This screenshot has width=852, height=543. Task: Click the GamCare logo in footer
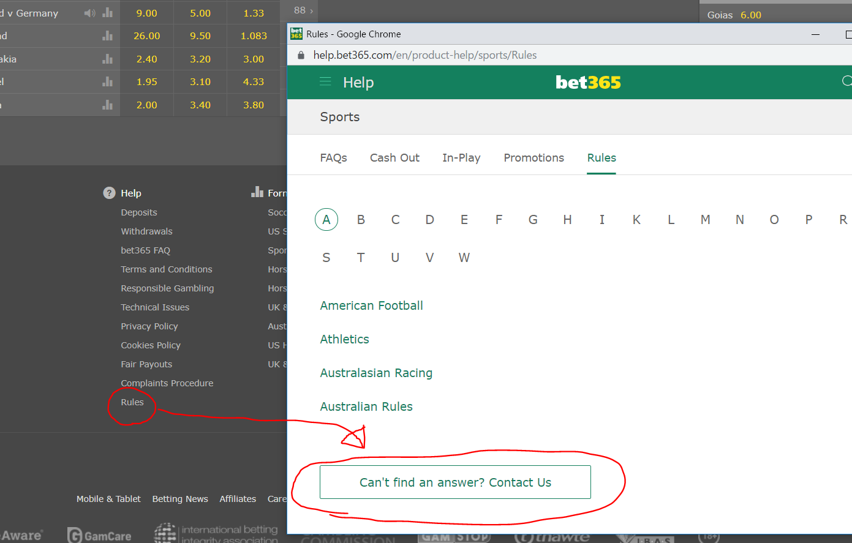point(99,536)
